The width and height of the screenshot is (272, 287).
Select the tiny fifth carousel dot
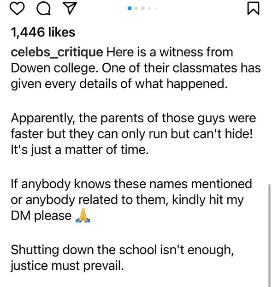point(156,8)
